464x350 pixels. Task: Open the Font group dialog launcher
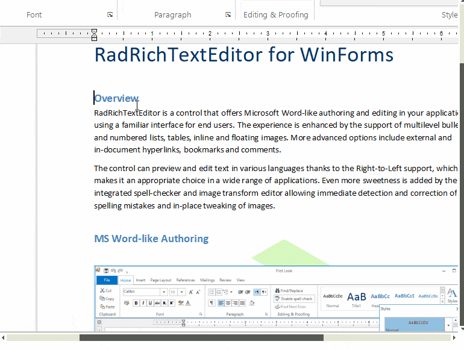pyautogui.click(x=110, y=14)
